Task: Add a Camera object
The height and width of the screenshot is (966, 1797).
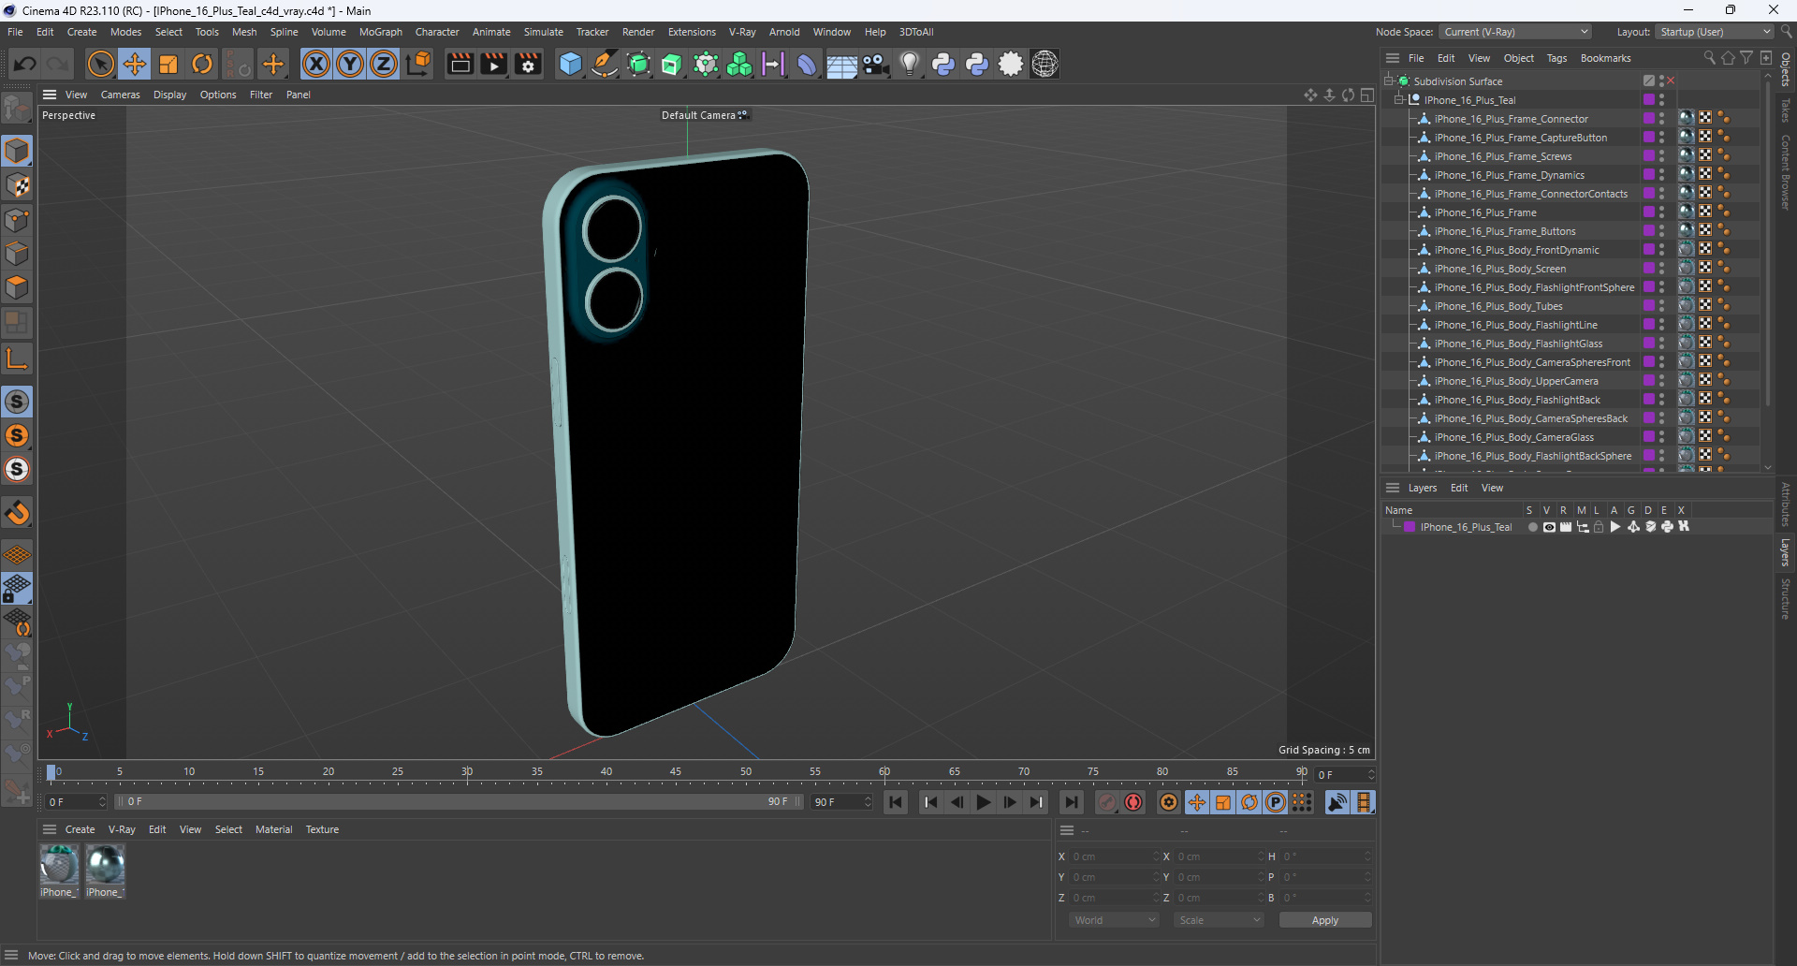Action: tap(876, 64)
